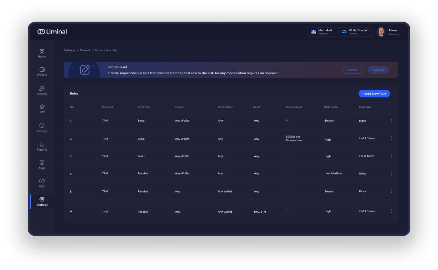Image resolution: width=438 pixels, height=270 pixels.
Task: Open History clock icon in sidebar
Action: click(x=42, y=125)
